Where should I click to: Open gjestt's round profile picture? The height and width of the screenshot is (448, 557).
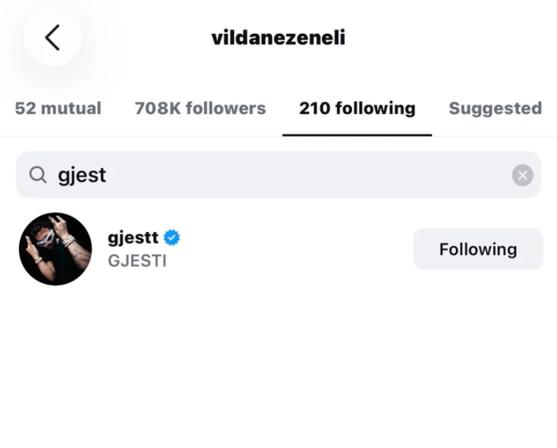coord(55,249)
